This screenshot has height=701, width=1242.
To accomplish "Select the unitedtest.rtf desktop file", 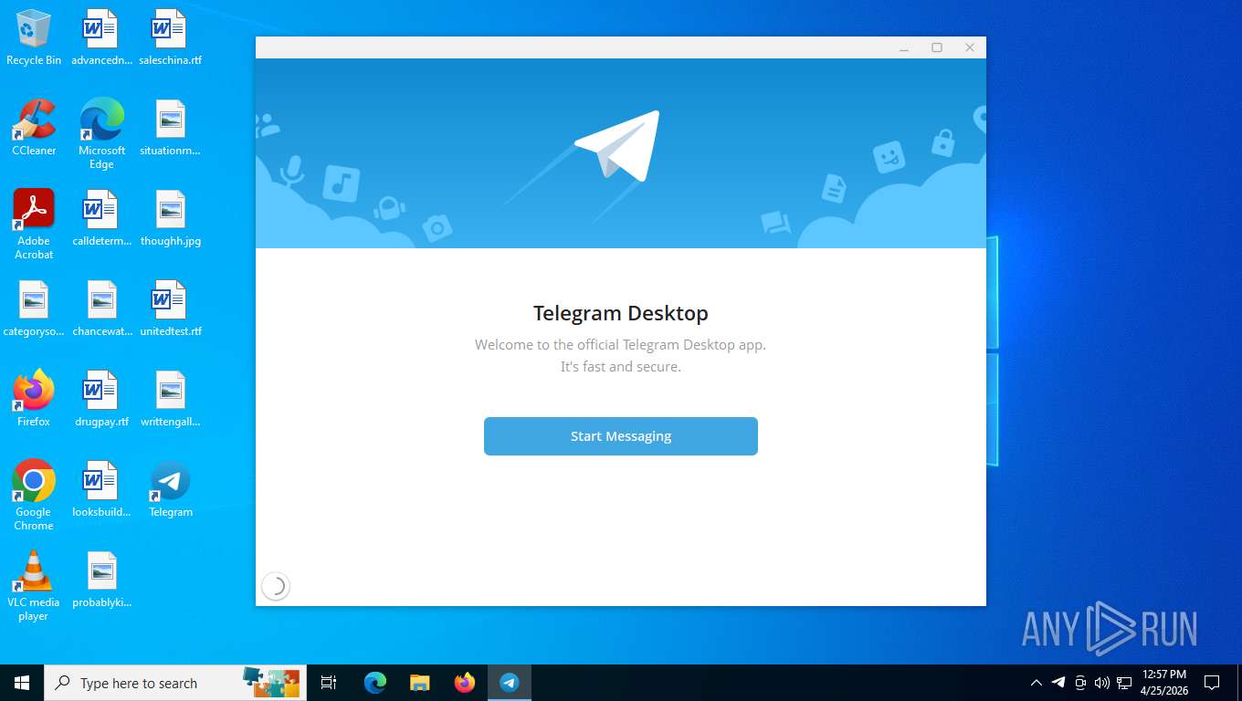I will (x=170, y=309).
